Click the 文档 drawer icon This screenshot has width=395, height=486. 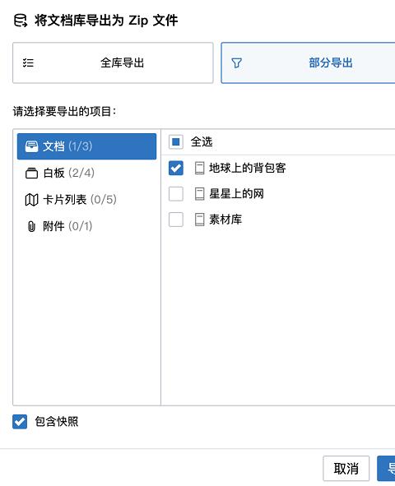tap(31, 146)
